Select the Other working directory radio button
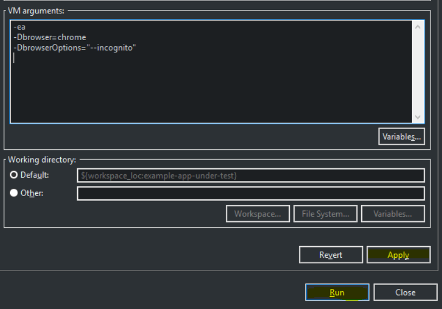The height and width of the screenshot is (309, 442). point(14,193)
